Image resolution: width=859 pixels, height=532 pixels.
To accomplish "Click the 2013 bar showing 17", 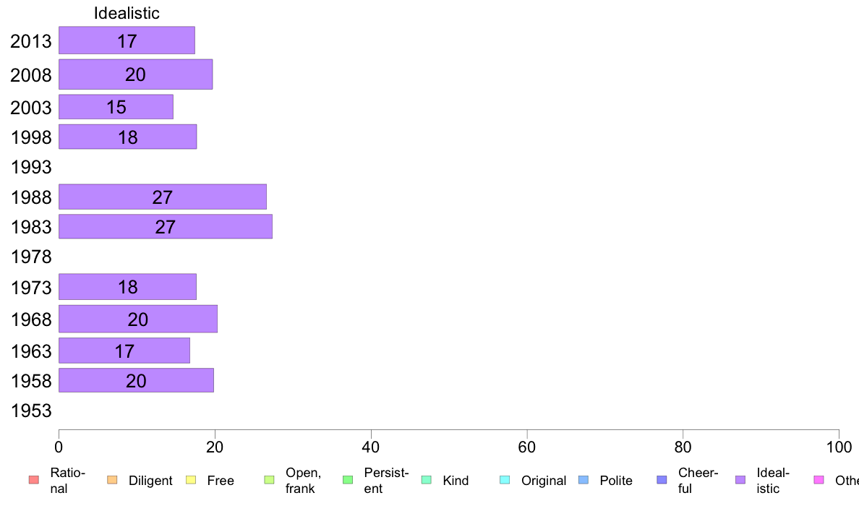I will click(127, 40).
